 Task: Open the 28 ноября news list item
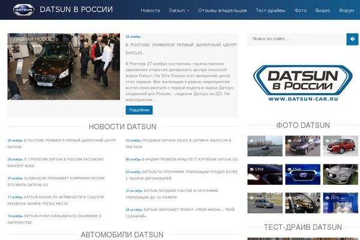click(x=62, y=143)
